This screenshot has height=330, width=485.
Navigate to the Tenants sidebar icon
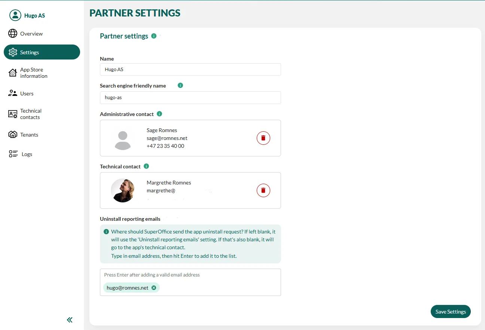[x=13, y=135]
